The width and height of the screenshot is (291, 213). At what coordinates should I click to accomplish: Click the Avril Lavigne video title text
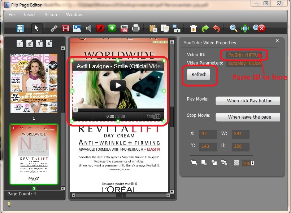[x=120, y=66]
